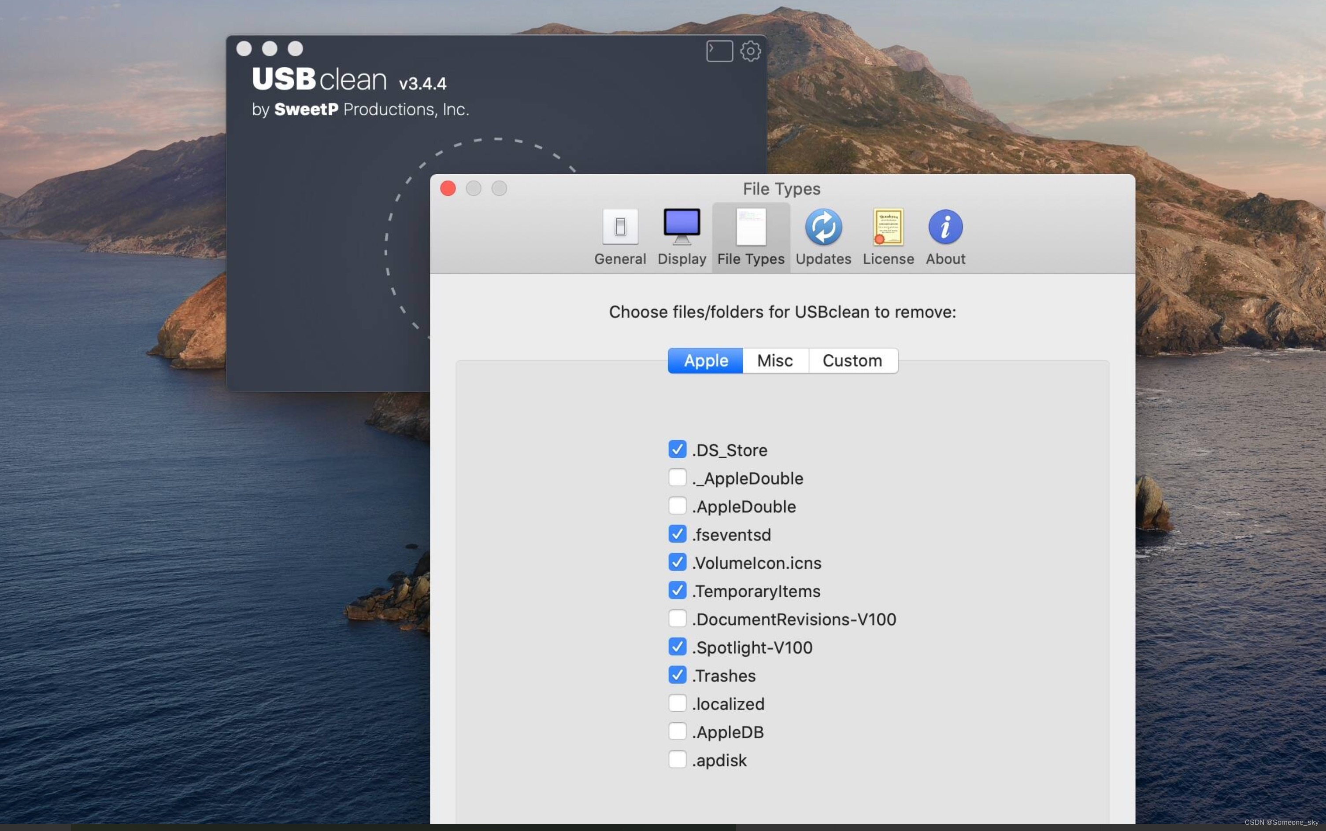The width and height of the screenshot is (1326, 831).
Task: Open the About tab
Action: click(x=946, y=235)
